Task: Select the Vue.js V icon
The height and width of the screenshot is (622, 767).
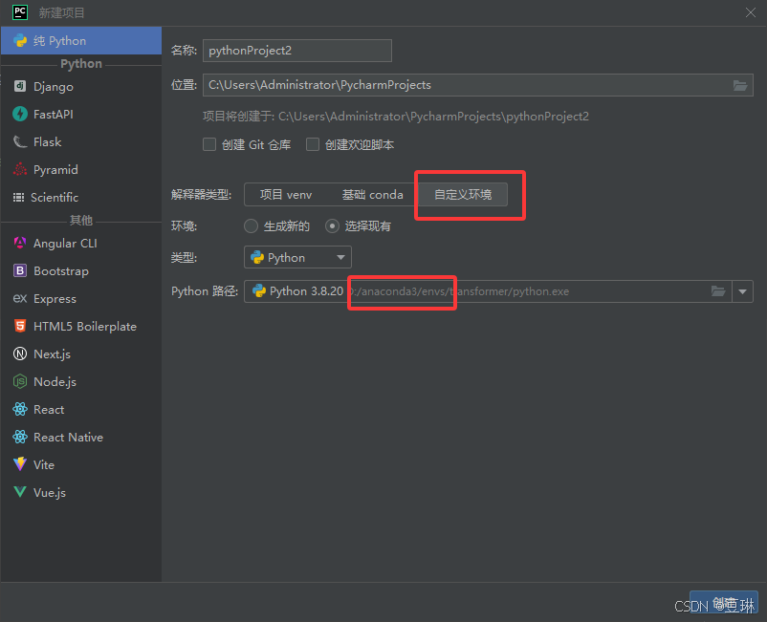Action: pyautogui.click(x=20, y=491)
